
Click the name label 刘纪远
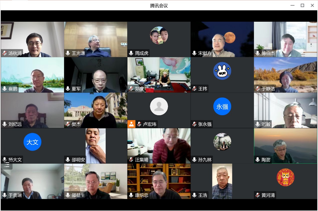click(15, 124)
